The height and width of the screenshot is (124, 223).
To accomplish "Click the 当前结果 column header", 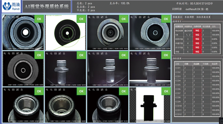I will (x=197, y=26).
